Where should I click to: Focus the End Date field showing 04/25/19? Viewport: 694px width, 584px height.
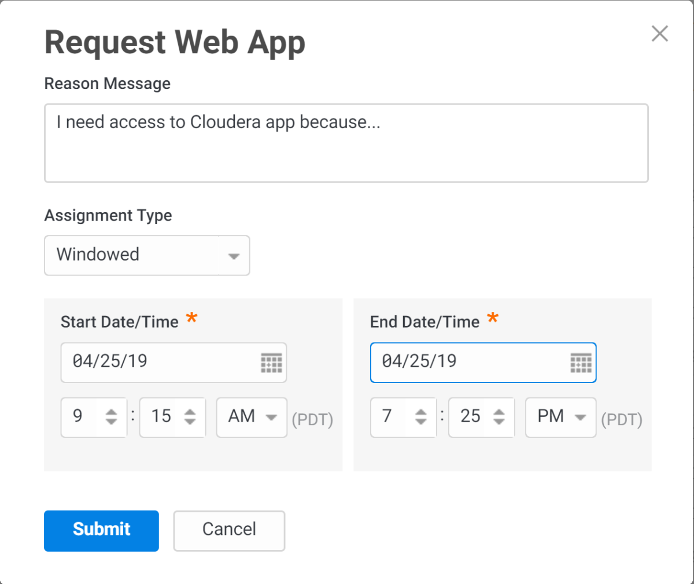coord(466,362)
